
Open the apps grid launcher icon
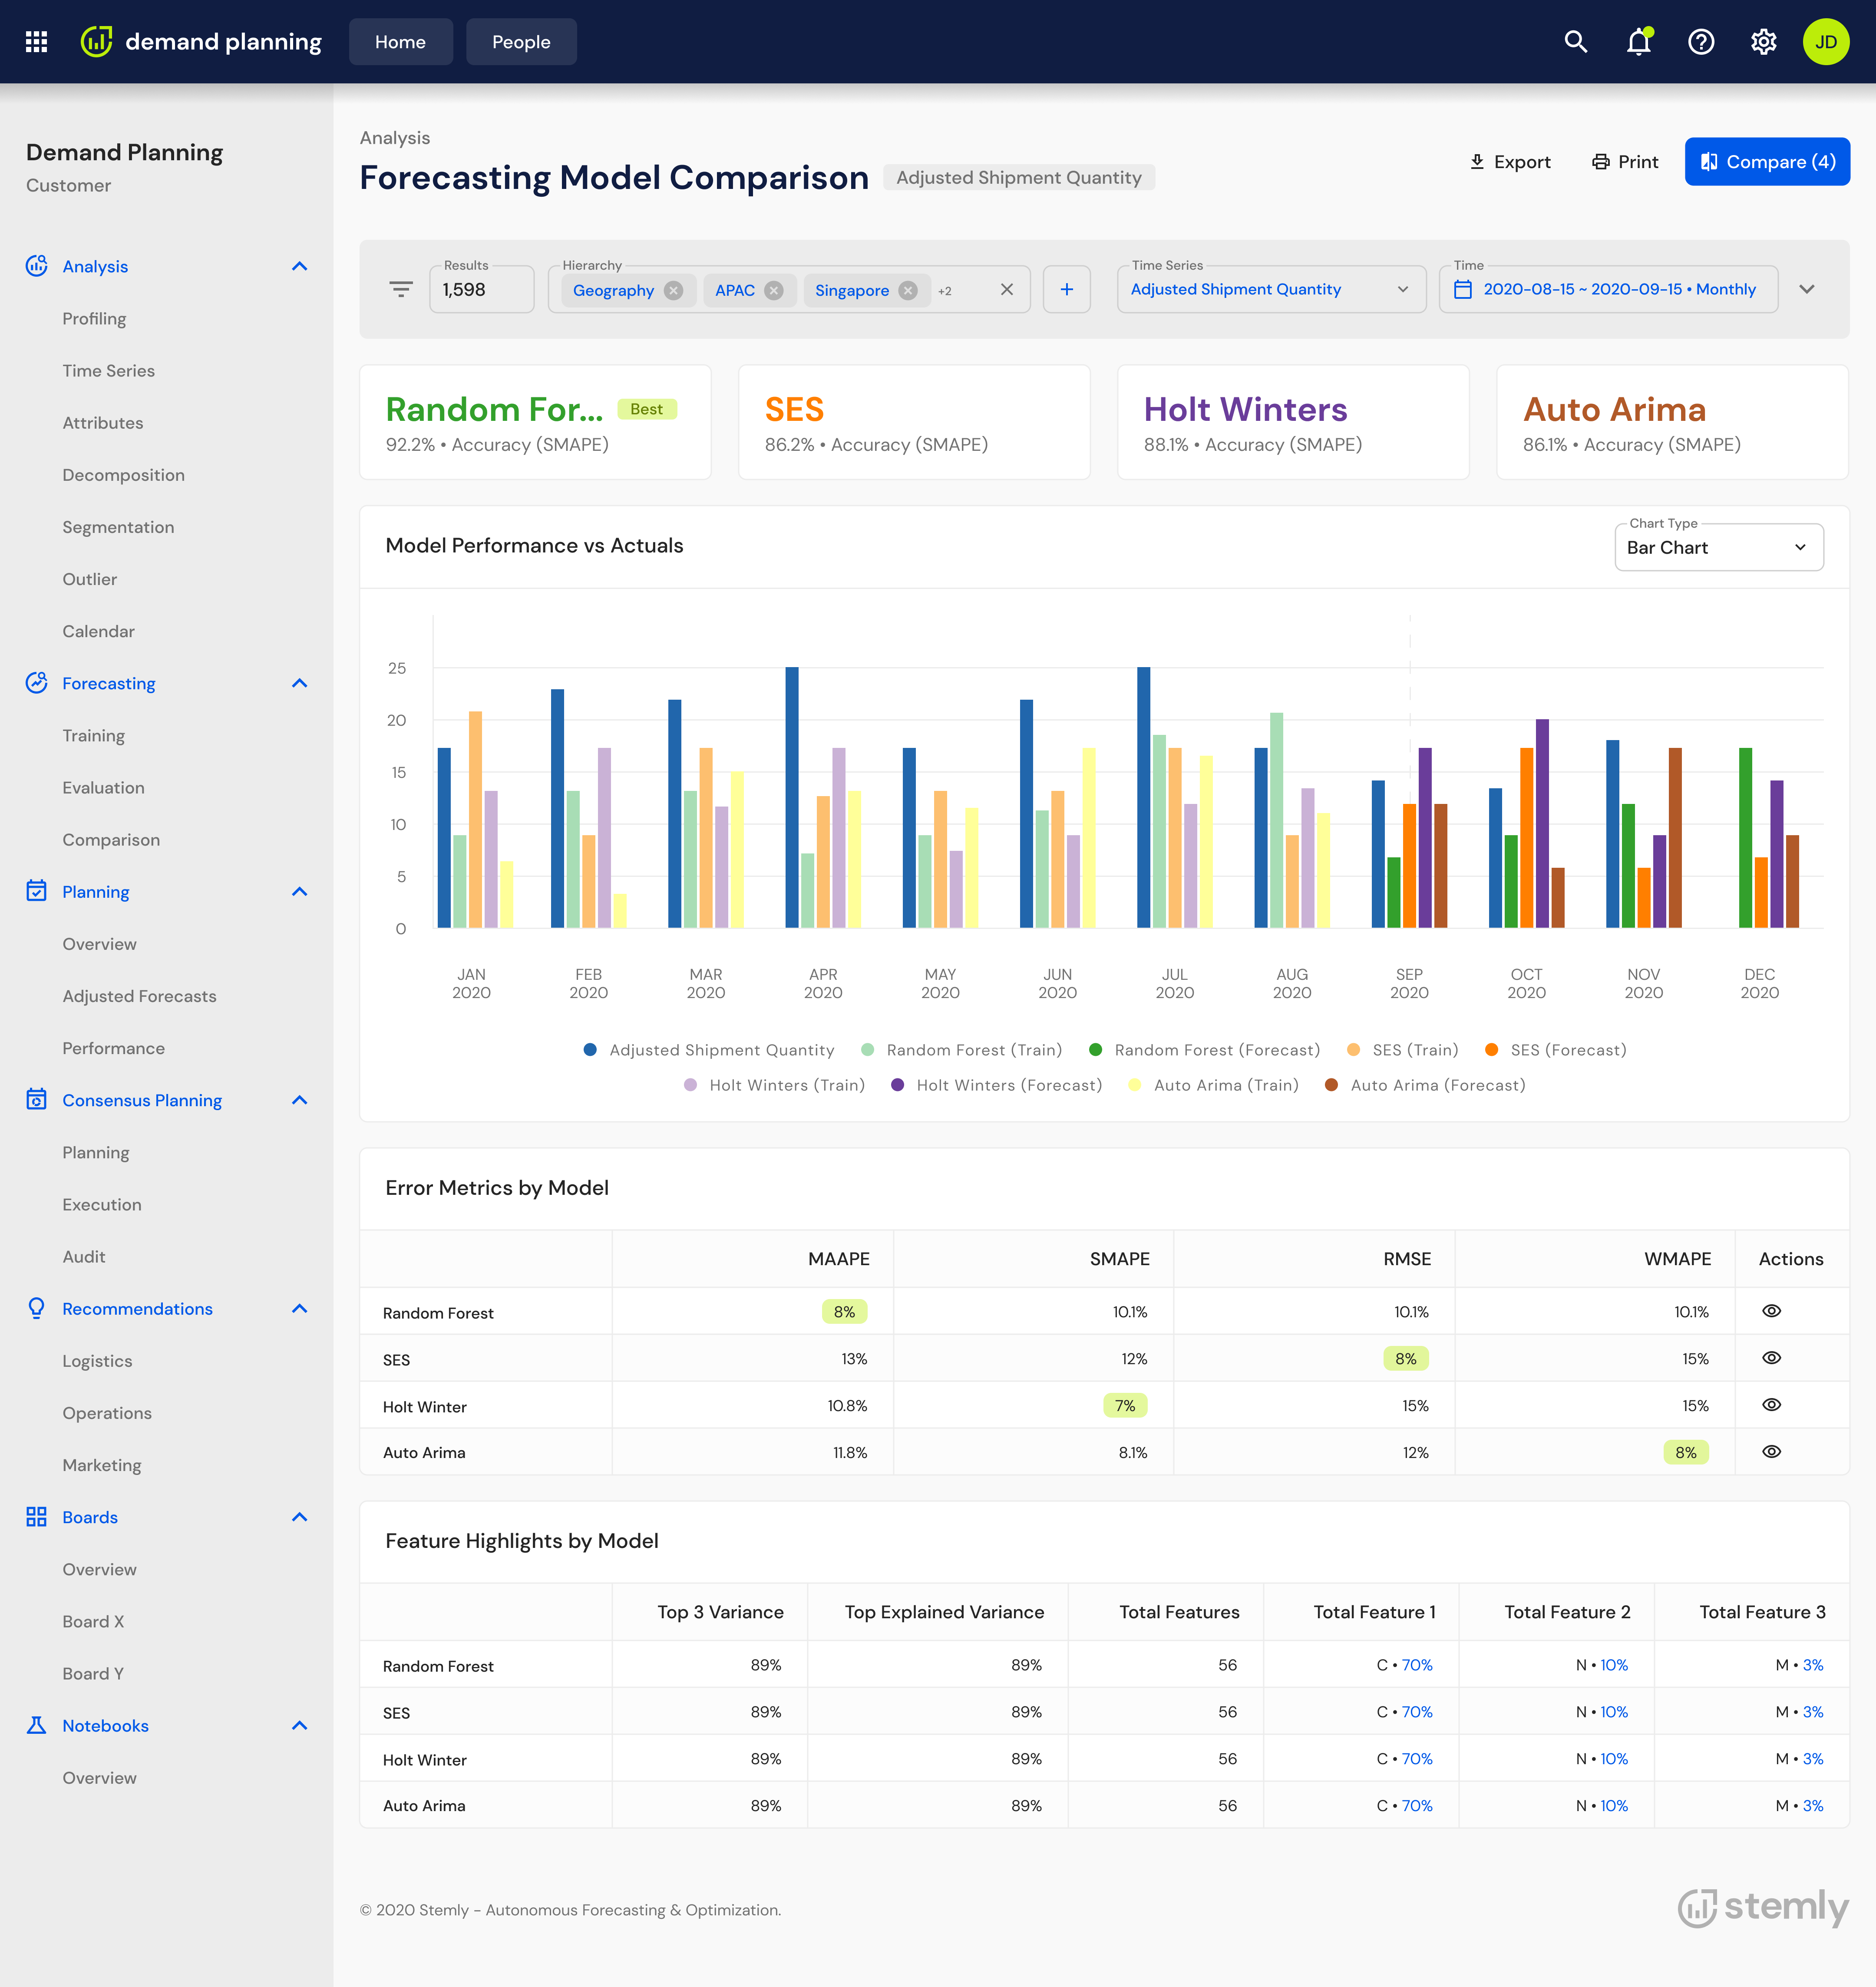click(x=37, y=42)
